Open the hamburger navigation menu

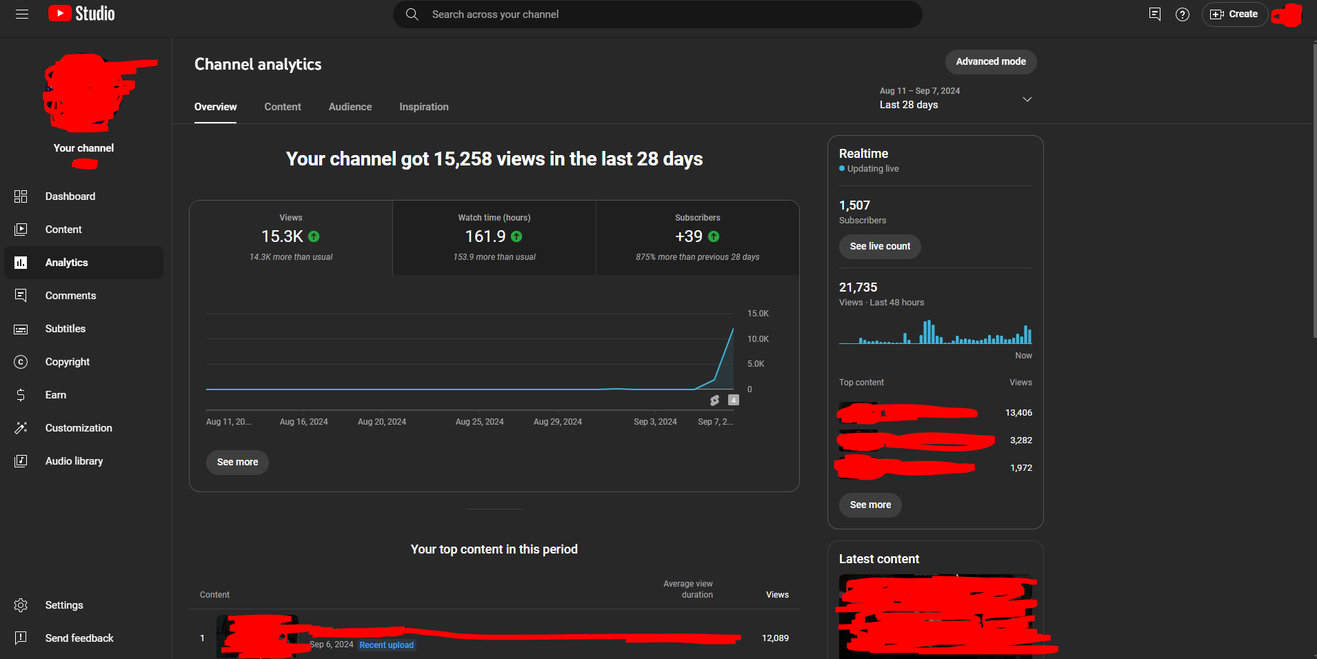coord(22,14)
